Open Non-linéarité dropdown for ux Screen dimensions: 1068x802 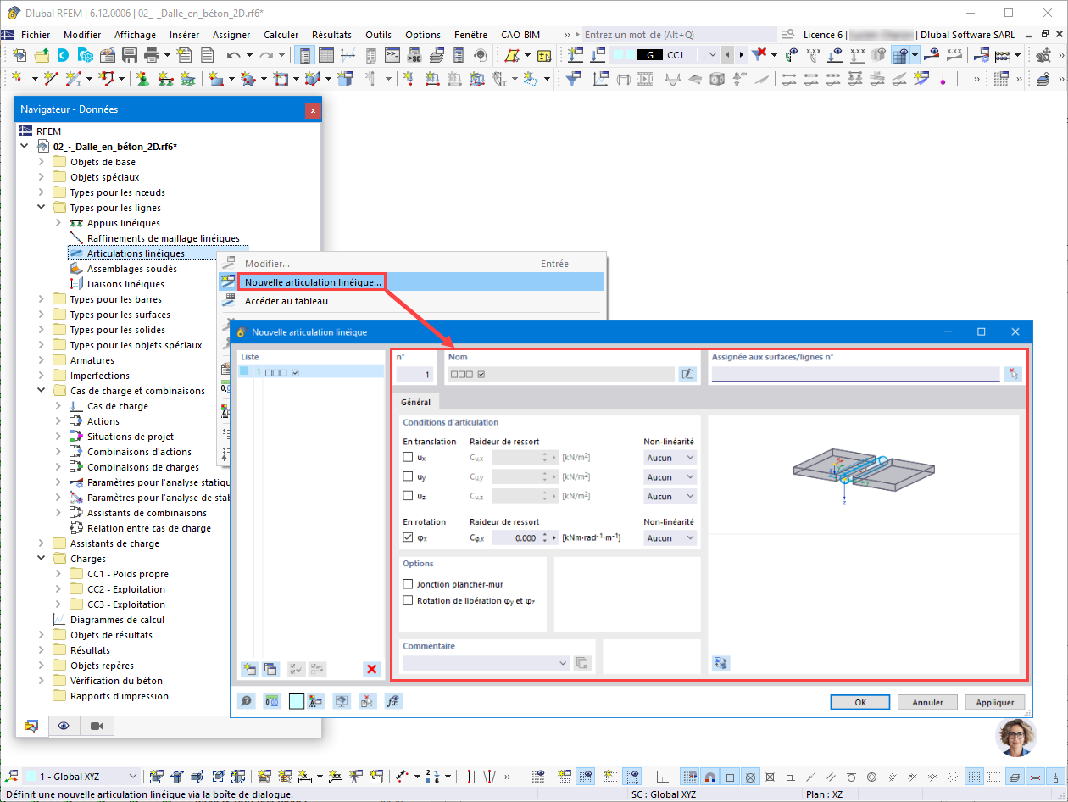coord(670,458)
